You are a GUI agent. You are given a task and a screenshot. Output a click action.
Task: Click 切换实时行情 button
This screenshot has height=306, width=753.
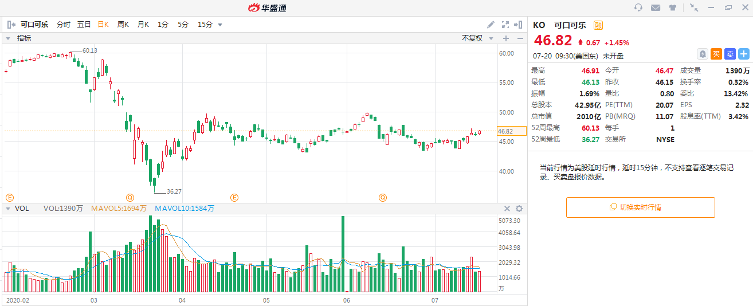point(640,207)
